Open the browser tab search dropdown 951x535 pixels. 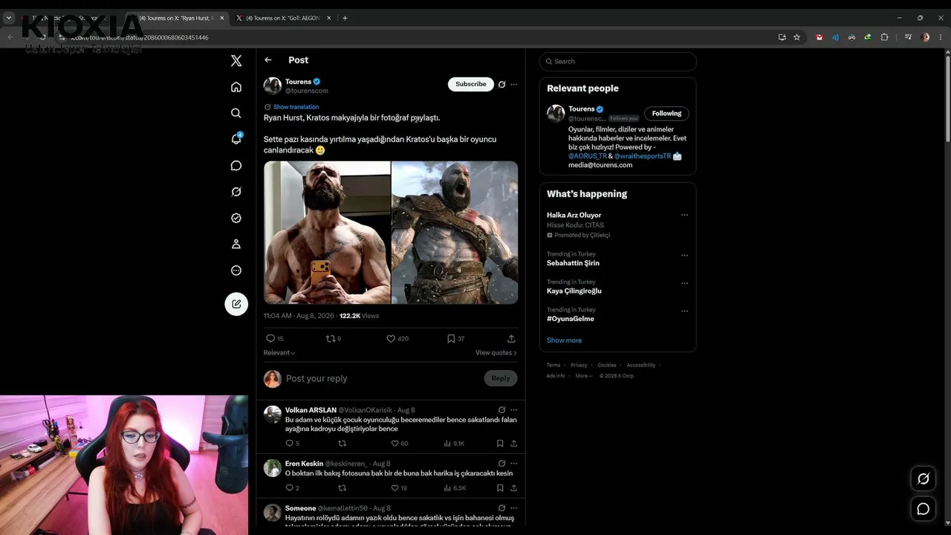(9, 18)
